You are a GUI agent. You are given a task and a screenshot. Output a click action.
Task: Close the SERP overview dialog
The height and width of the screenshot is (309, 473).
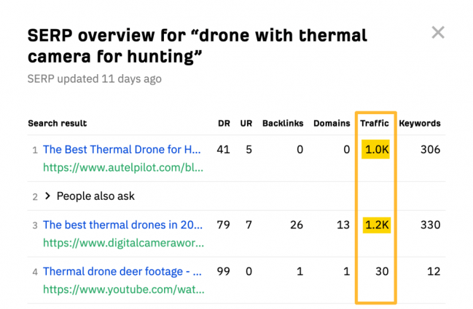(x=437, y=33)
